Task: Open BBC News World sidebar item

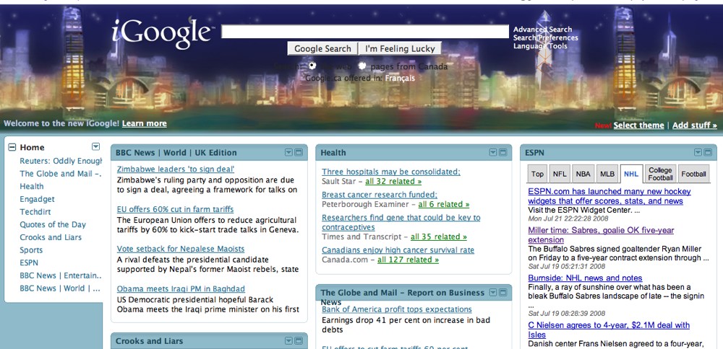Action: [60, 288]
